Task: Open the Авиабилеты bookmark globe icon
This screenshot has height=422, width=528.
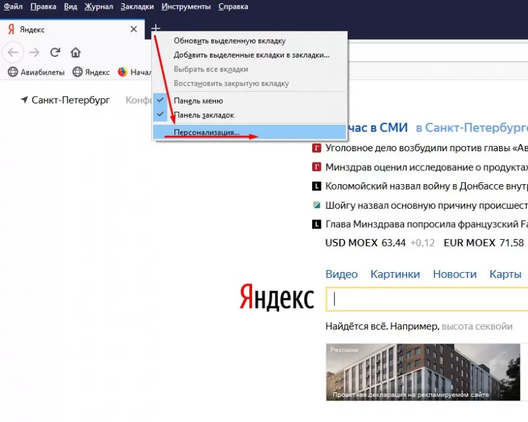Action: [x=12, y=72]
